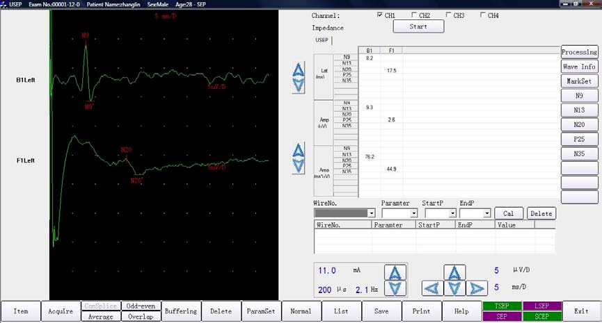This screenshot has height=323, width=602.
Task: Open the EndP dropdown
Action: tap(487, 213)
